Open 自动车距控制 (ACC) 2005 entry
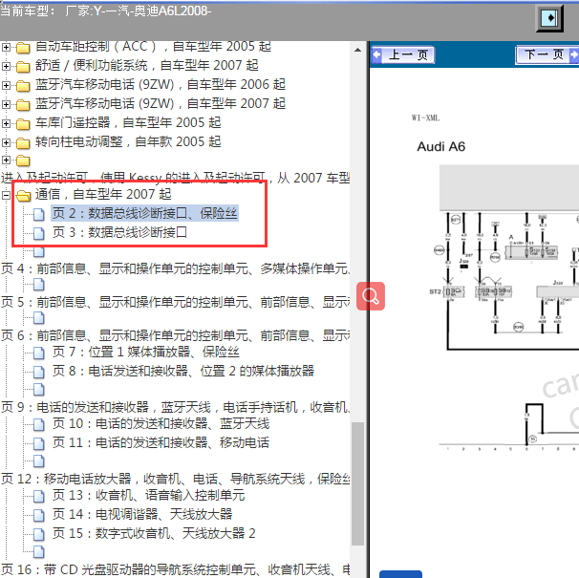Image resolution: width=579 pixels, height=578 pixels. coord(153,47)
